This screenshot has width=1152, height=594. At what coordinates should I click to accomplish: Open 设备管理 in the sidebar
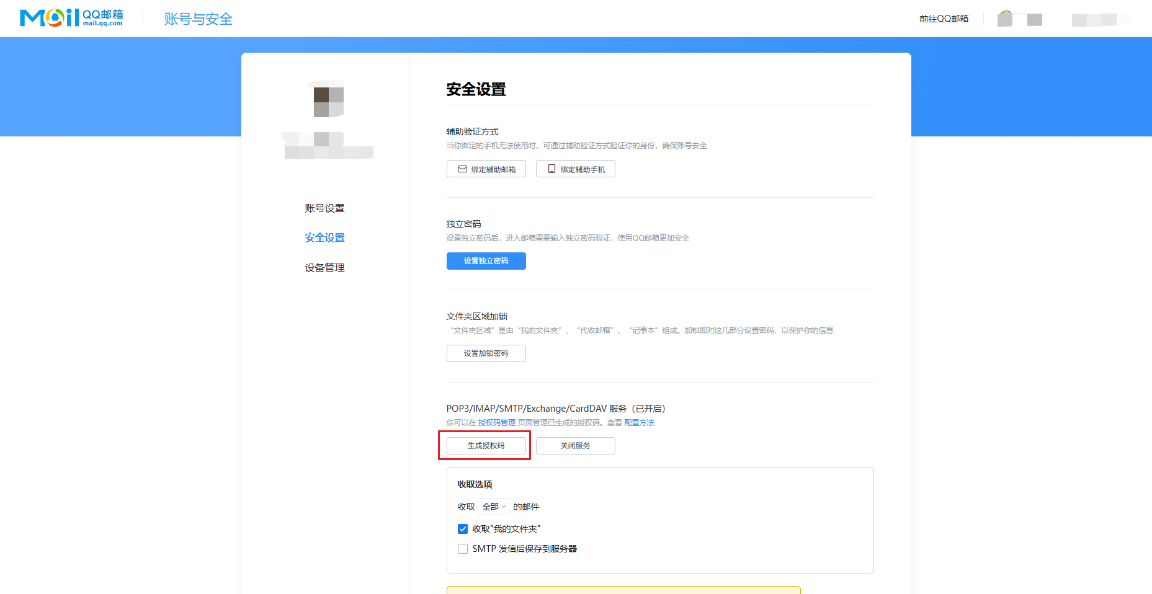tap(324, 267)
